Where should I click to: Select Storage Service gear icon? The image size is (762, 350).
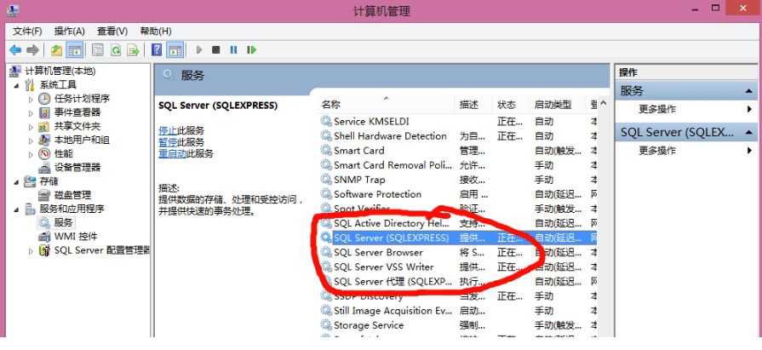click(x=325, y=325)
